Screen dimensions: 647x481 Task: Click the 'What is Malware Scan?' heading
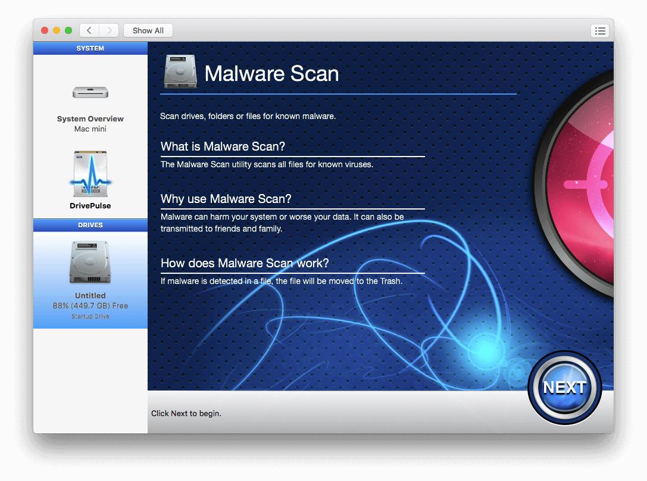coord(223,146)
